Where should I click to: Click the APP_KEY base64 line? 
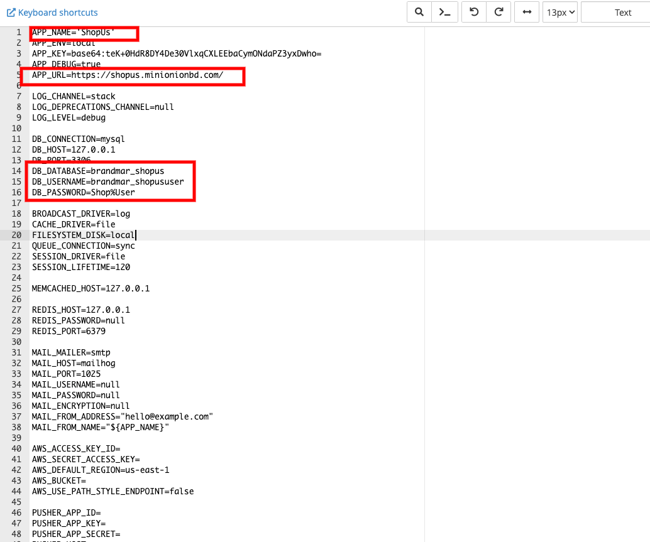176,54
